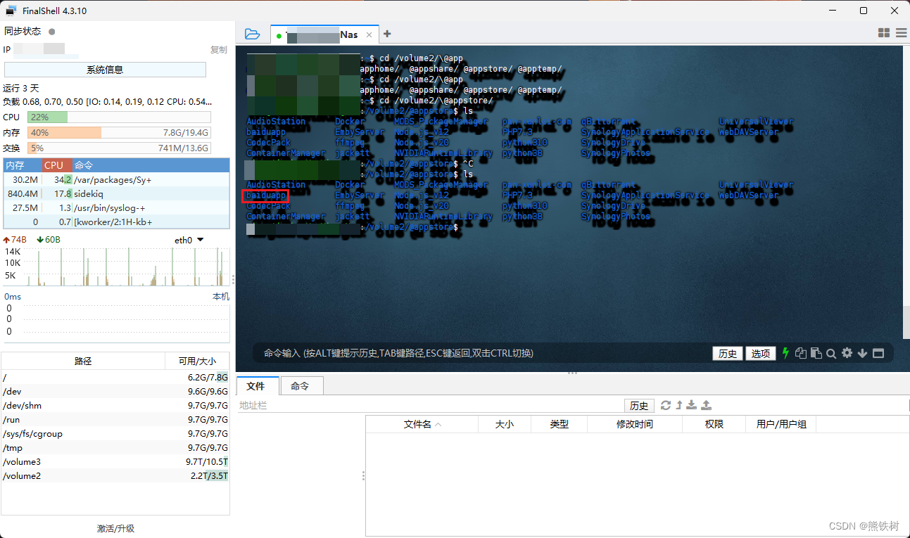Click the 运行 3 天 uptime text
This screenshot has width=910, height=538.
point(21,88)
